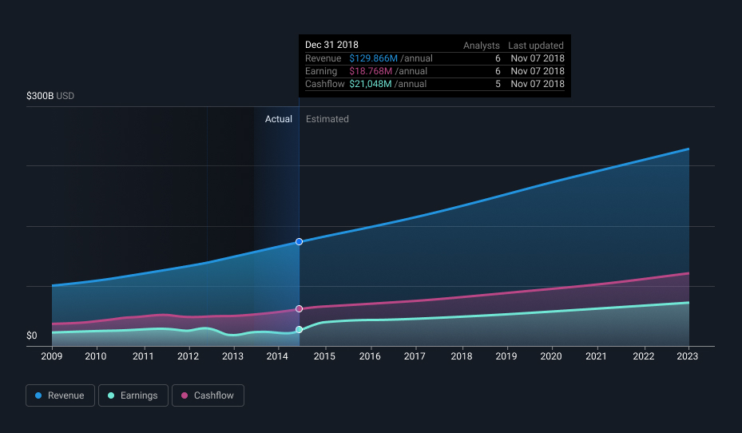Click the Revenue value $129.866M in the tooltip
Viewport: 742px width, 433px height.
(373, 58)
